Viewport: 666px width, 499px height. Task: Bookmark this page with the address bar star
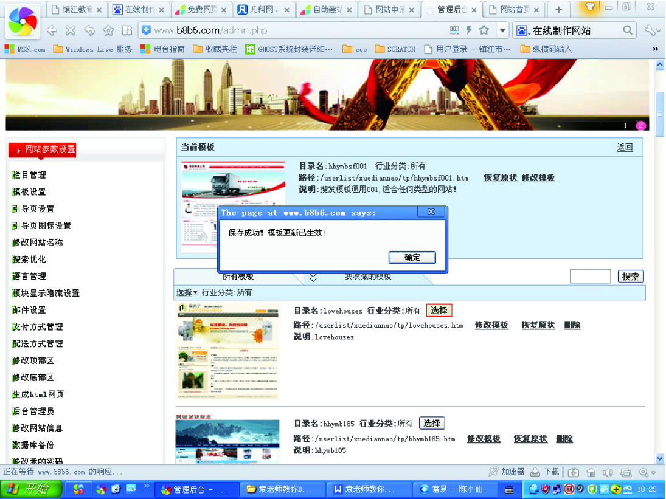[x=484, y=30]
